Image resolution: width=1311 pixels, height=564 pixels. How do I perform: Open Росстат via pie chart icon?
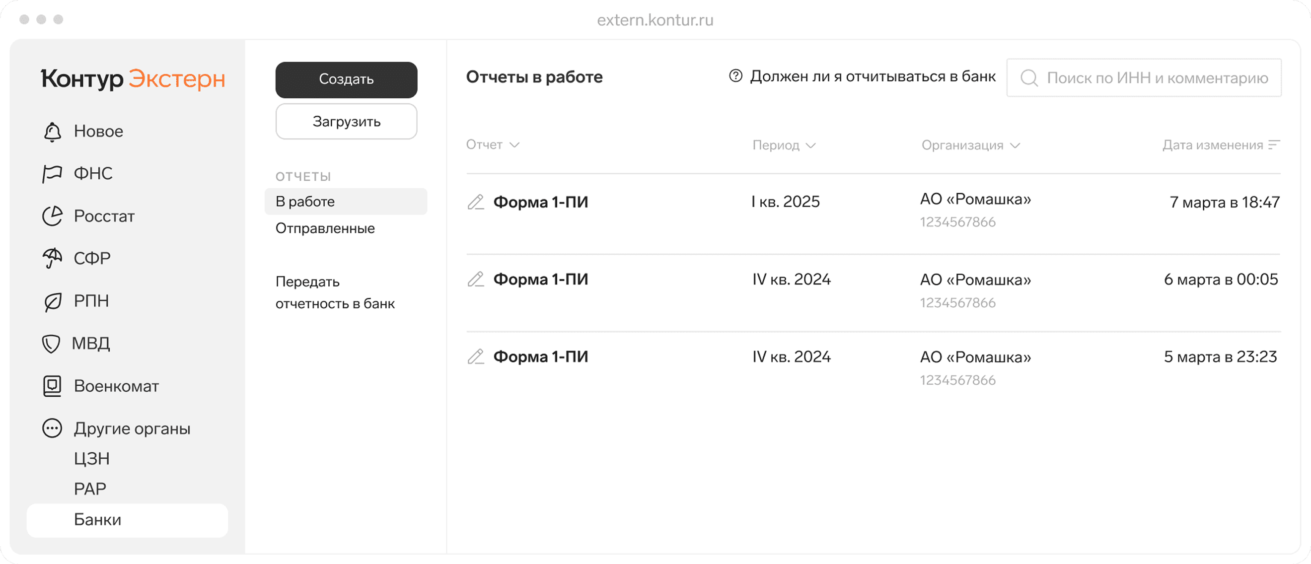coord(52,216)
